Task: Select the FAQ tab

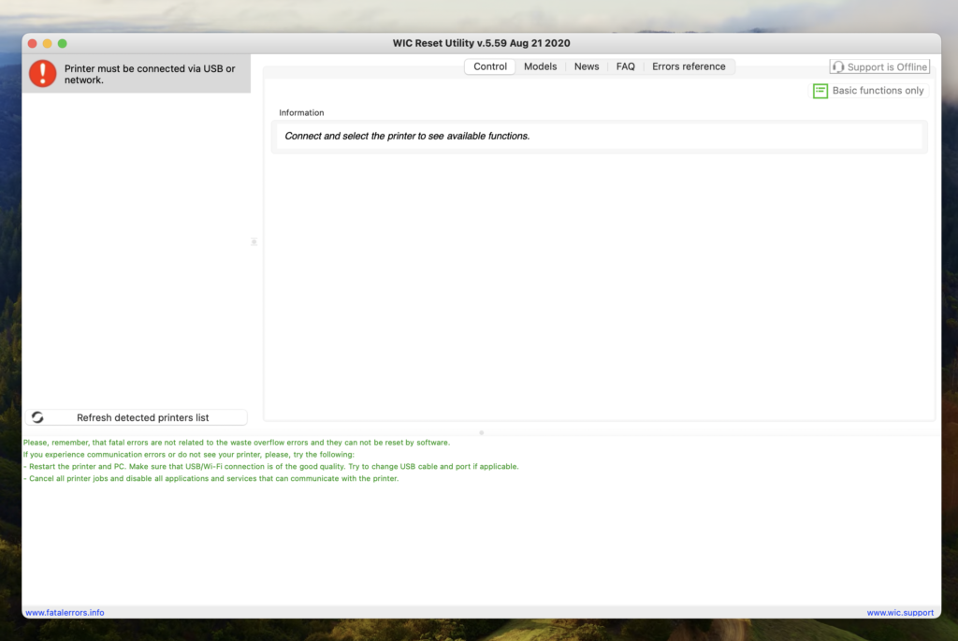Action: pos(625,66)
